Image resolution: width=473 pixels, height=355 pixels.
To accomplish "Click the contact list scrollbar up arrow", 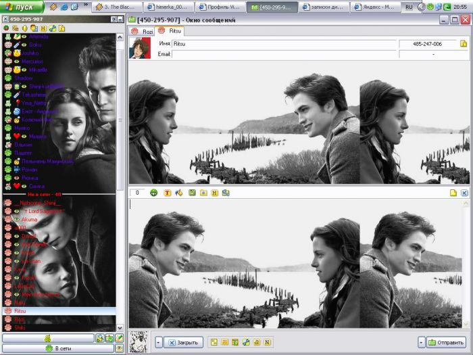I will click(120, 37).
